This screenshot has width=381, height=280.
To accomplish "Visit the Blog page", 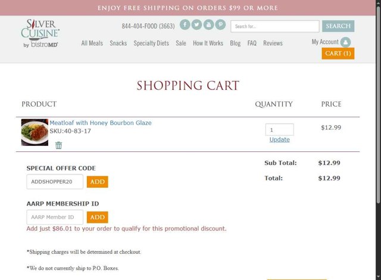I will tap(235, 43).
